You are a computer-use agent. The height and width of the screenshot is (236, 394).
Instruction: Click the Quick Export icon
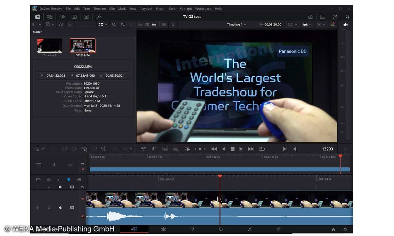[x=311, y=17]
